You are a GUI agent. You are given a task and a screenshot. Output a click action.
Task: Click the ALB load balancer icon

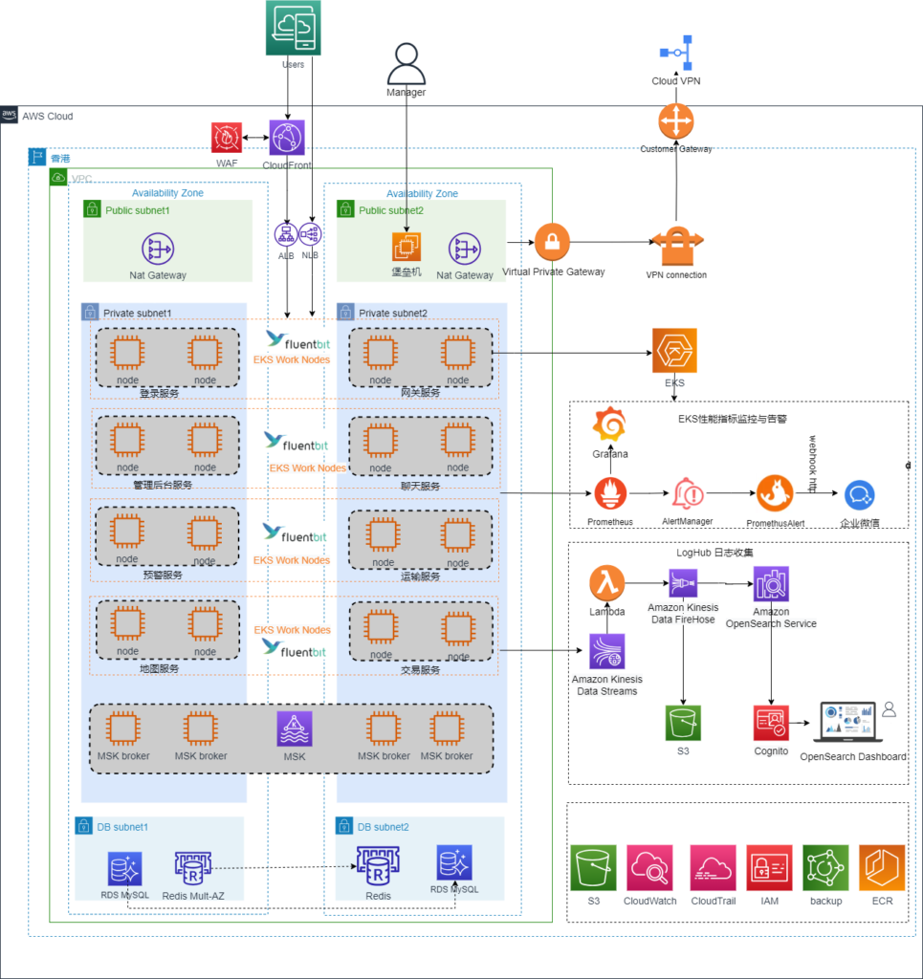click(x=286, y=235)
